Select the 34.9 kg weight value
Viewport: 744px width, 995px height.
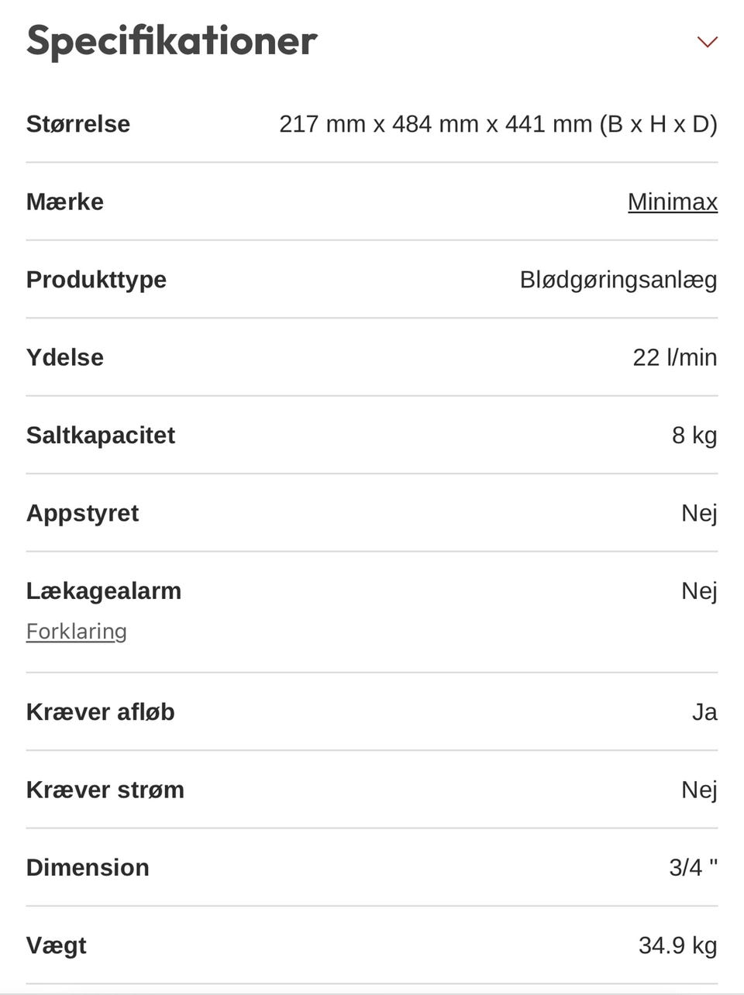[x=677, y=945]
